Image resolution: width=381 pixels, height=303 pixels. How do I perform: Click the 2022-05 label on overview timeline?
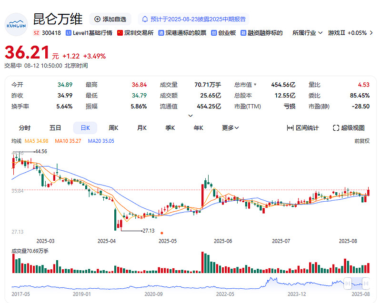tap(225, 294)
